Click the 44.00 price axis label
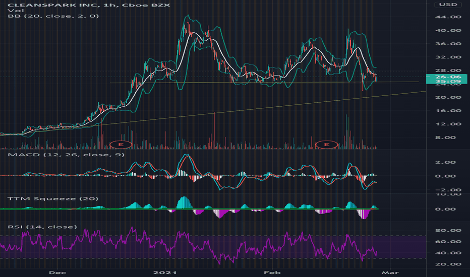The image size is (470, 277). pyautogui.click(x=448, y=17)
